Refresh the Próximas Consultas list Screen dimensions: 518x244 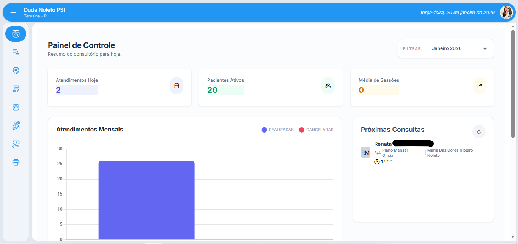click(x=479, y=132)
